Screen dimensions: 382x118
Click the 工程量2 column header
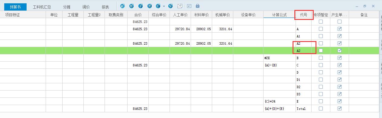pyautogui.click(x=94, y=15)
